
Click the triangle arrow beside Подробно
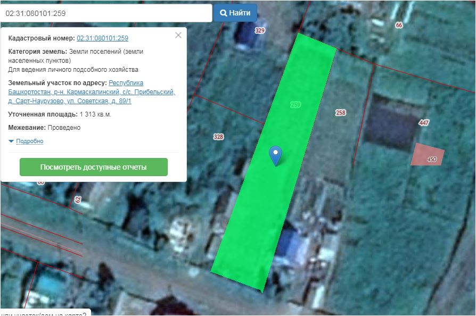[x=11, y=142]
